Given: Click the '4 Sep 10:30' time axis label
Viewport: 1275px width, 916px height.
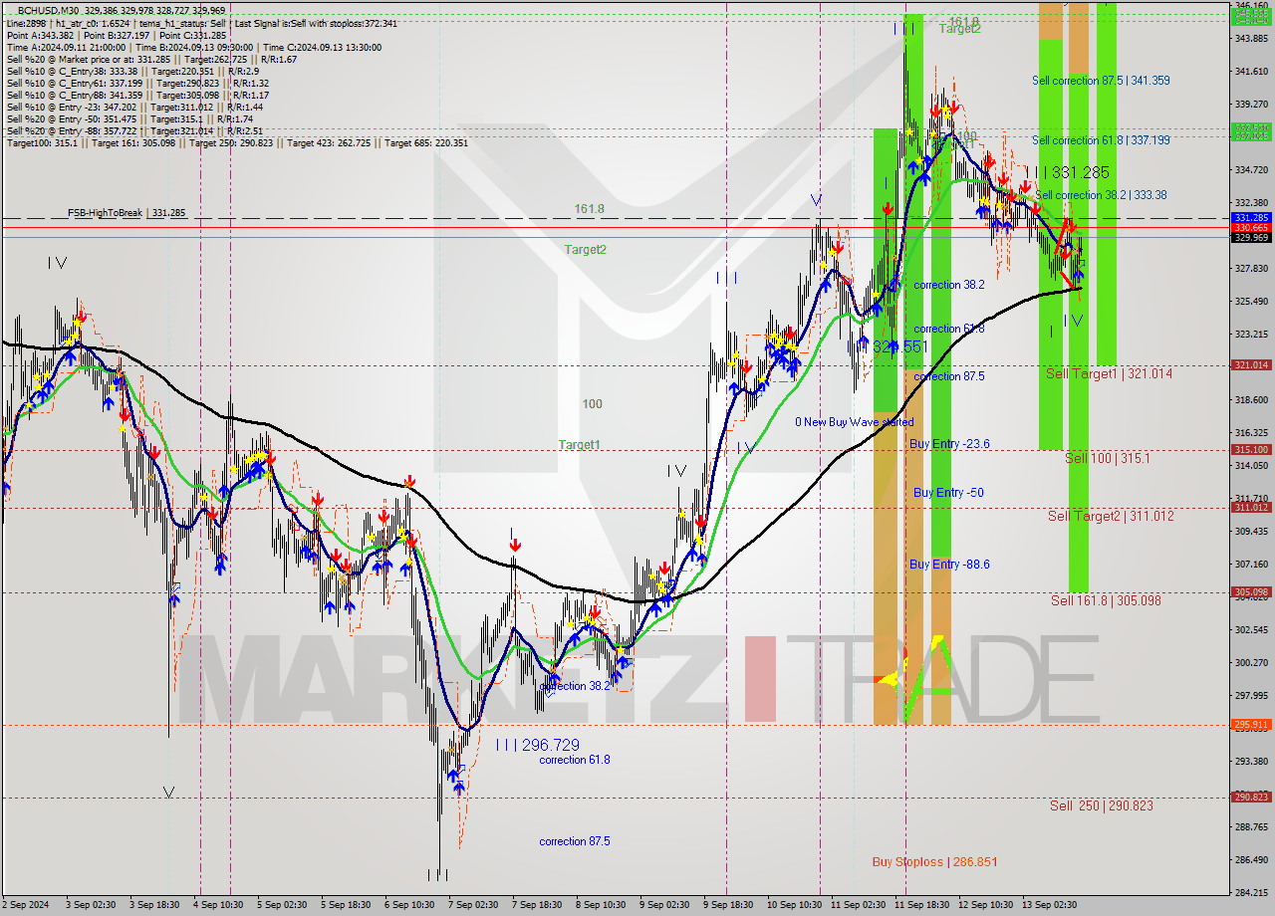Looking at the screenshot, I should pos(217,905).
